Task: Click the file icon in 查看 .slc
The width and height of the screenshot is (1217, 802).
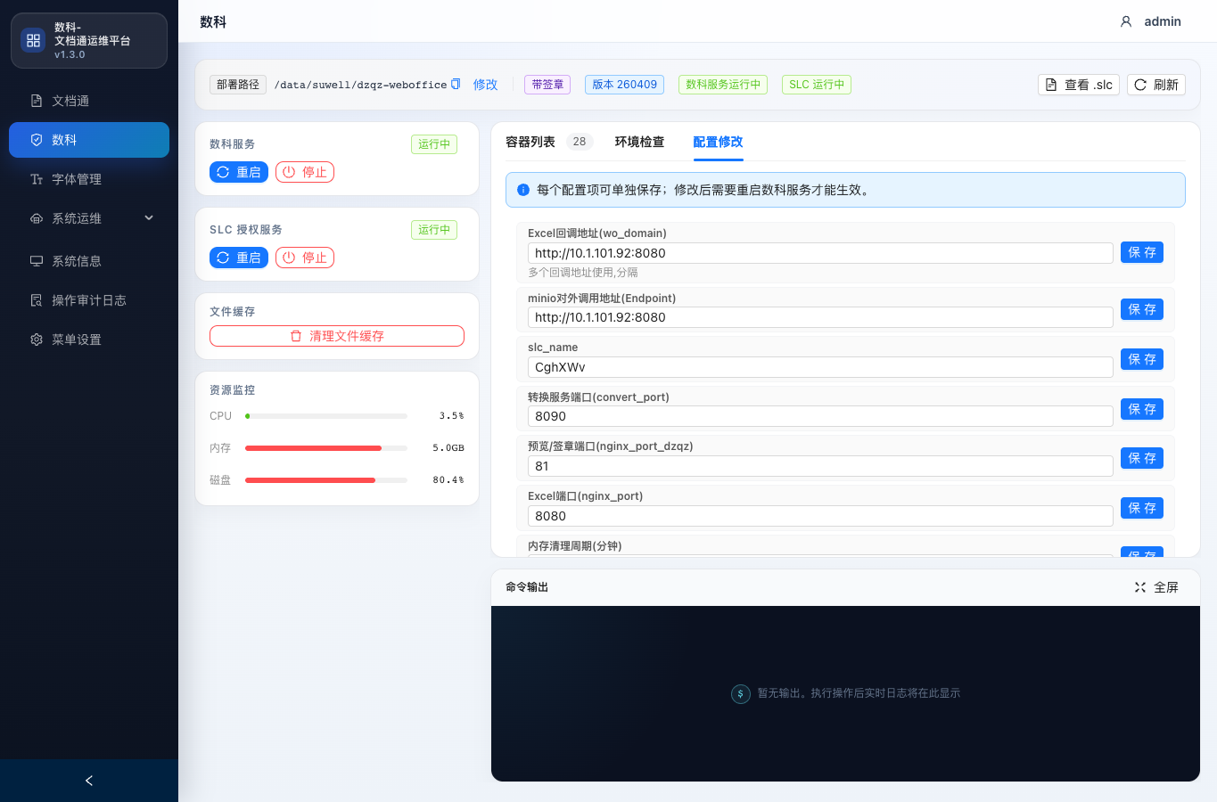Action: (1051, 85)
